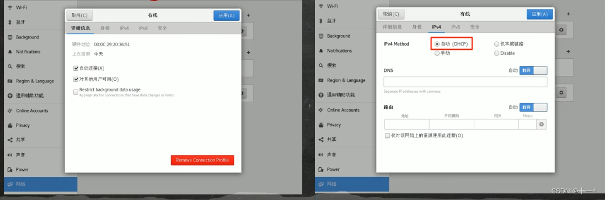Click 应用(A) in the IPv4 dialog
605x200 pixels.
pyautogui.click(x=540, y=14)
